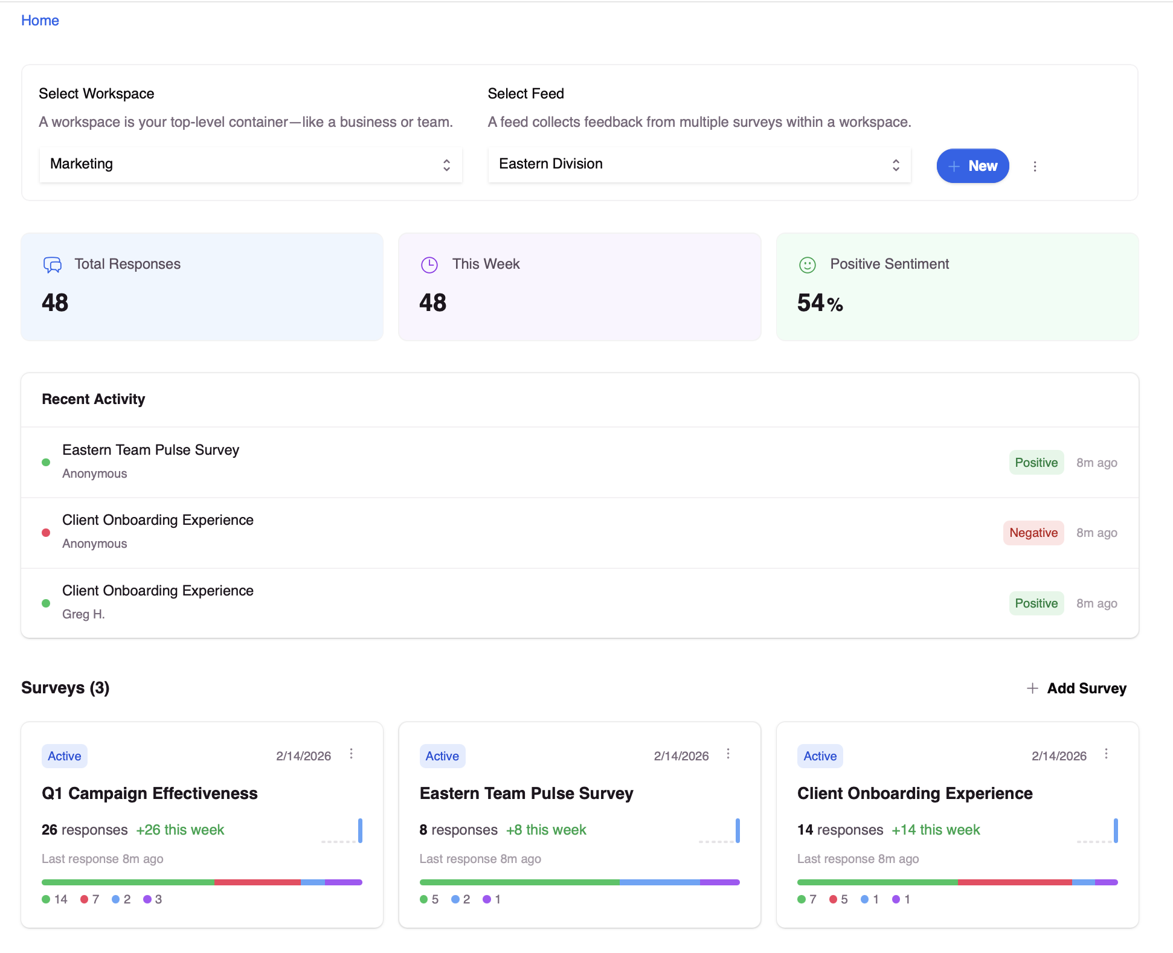
Task: Click workspace selector chevron arrows
Action: (x=446, y=165)
